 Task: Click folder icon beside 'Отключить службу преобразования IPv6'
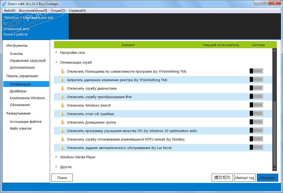63,97
